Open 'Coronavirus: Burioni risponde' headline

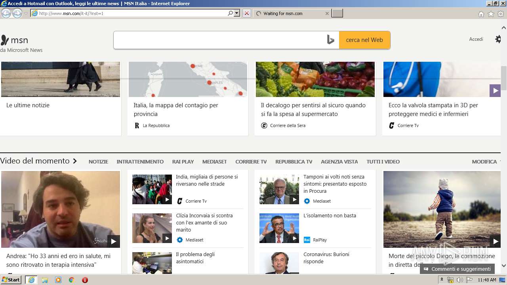pos(326,258)
